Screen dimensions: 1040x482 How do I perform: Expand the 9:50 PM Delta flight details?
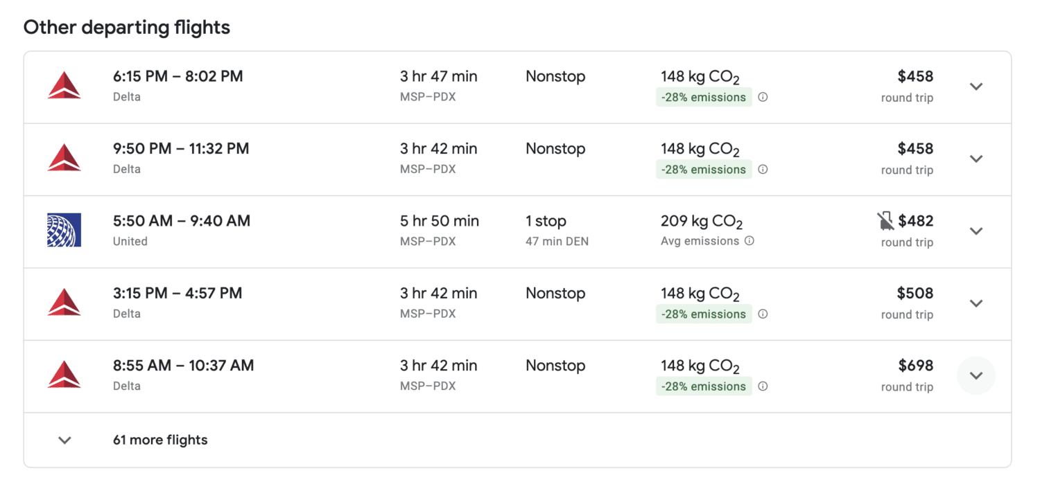pos(976,159)
